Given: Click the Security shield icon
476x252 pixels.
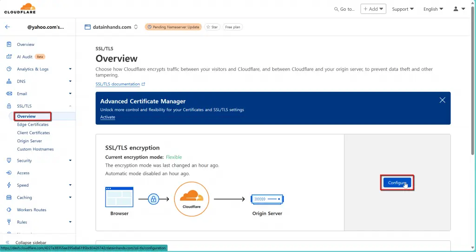Looking at the screenshot, I should tap(9, 161).
